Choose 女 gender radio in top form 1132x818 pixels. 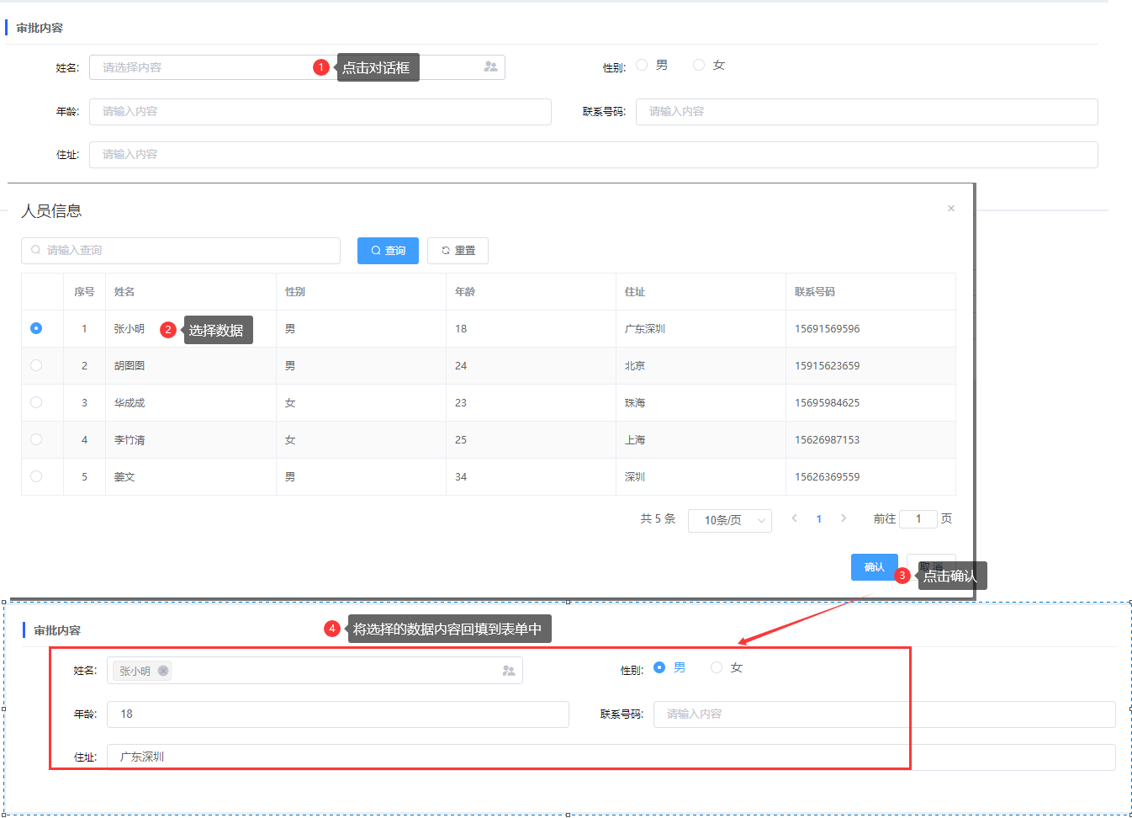(x=699, y=65)
